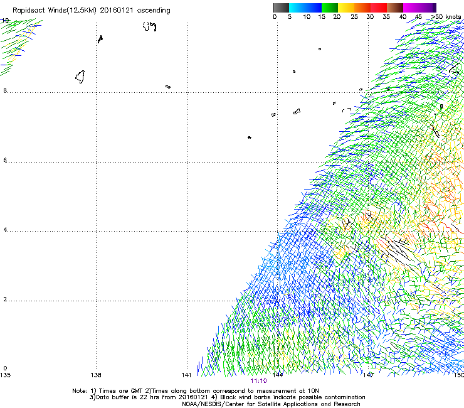Image resolution: width=464 pixels, height=408 pixels.
Task: Click the '8' latitude axis label
Action: tap(5, 90)
